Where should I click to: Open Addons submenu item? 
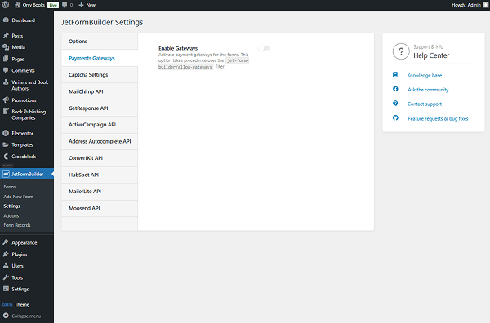[x=11, y=215]
